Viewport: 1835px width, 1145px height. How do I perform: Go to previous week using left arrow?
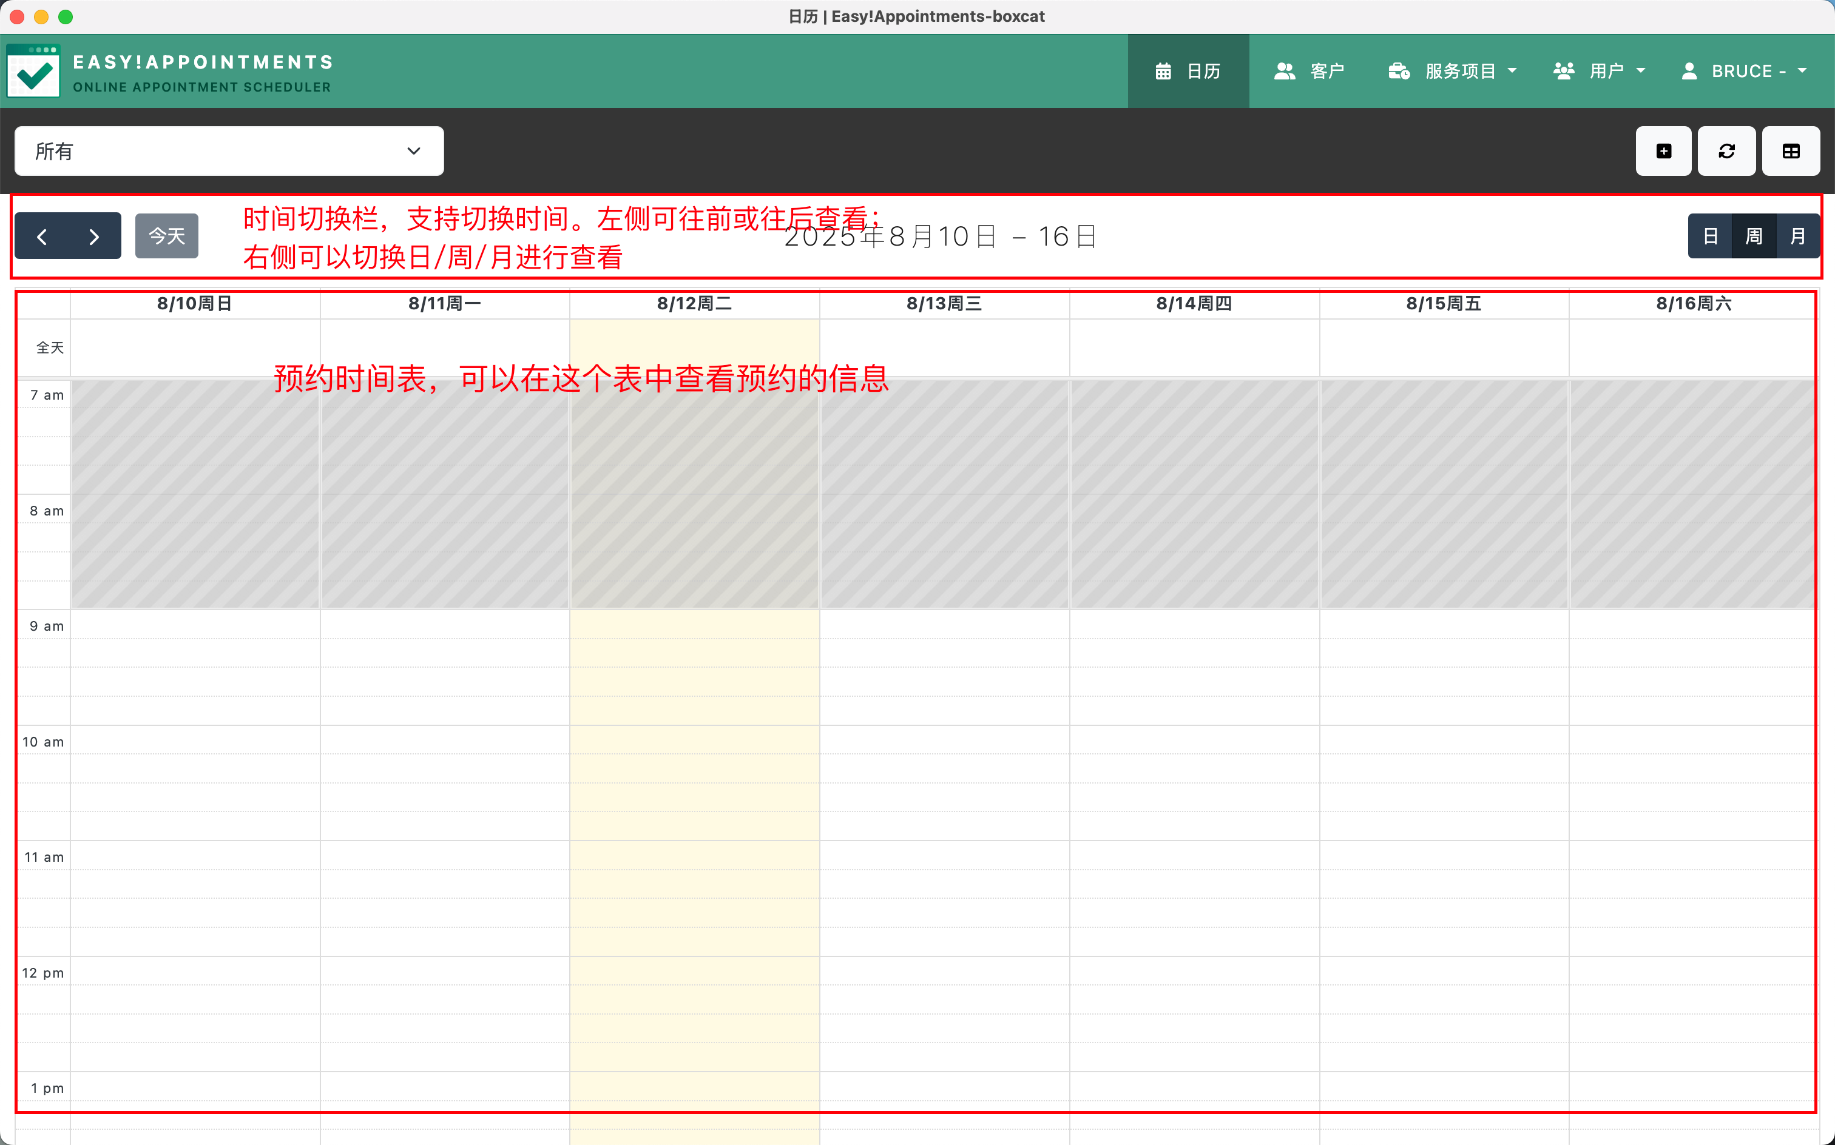[42, 237]
